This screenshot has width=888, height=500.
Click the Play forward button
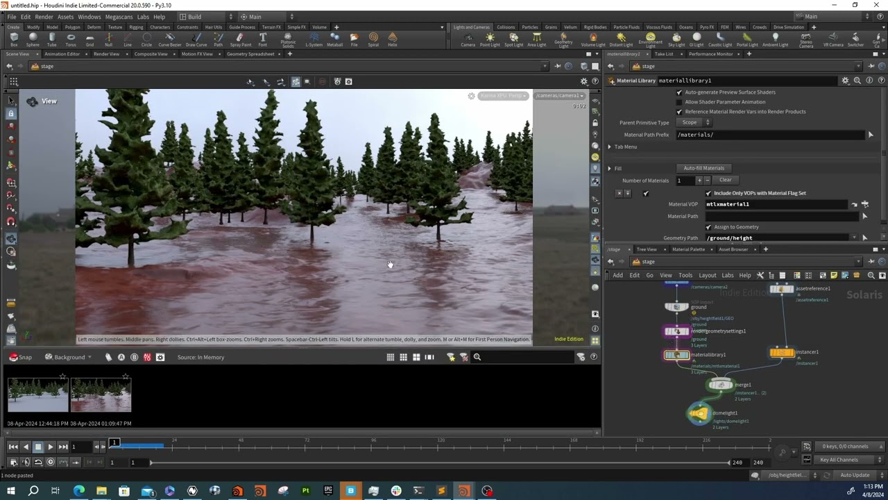50,447
